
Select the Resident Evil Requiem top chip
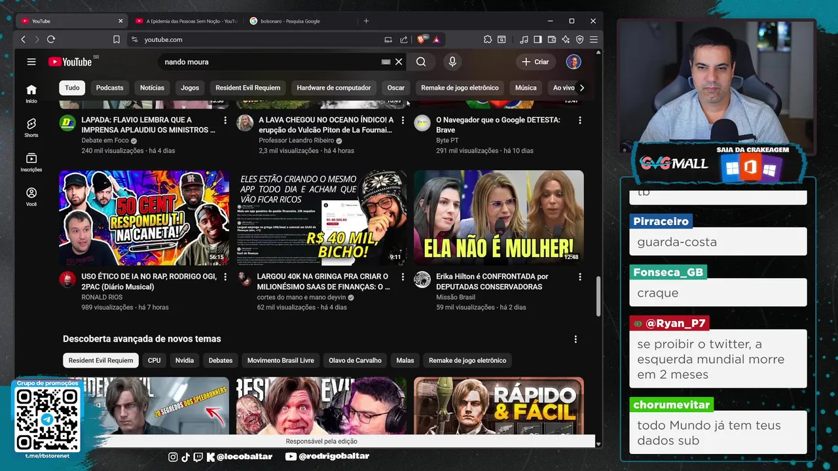[x=247, y=88]
